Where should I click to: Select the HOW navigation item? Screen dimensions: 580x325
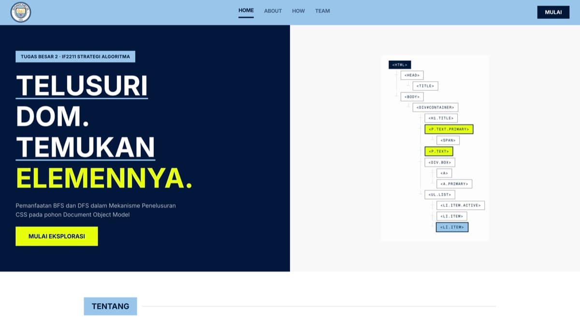[x=298, y=11]
